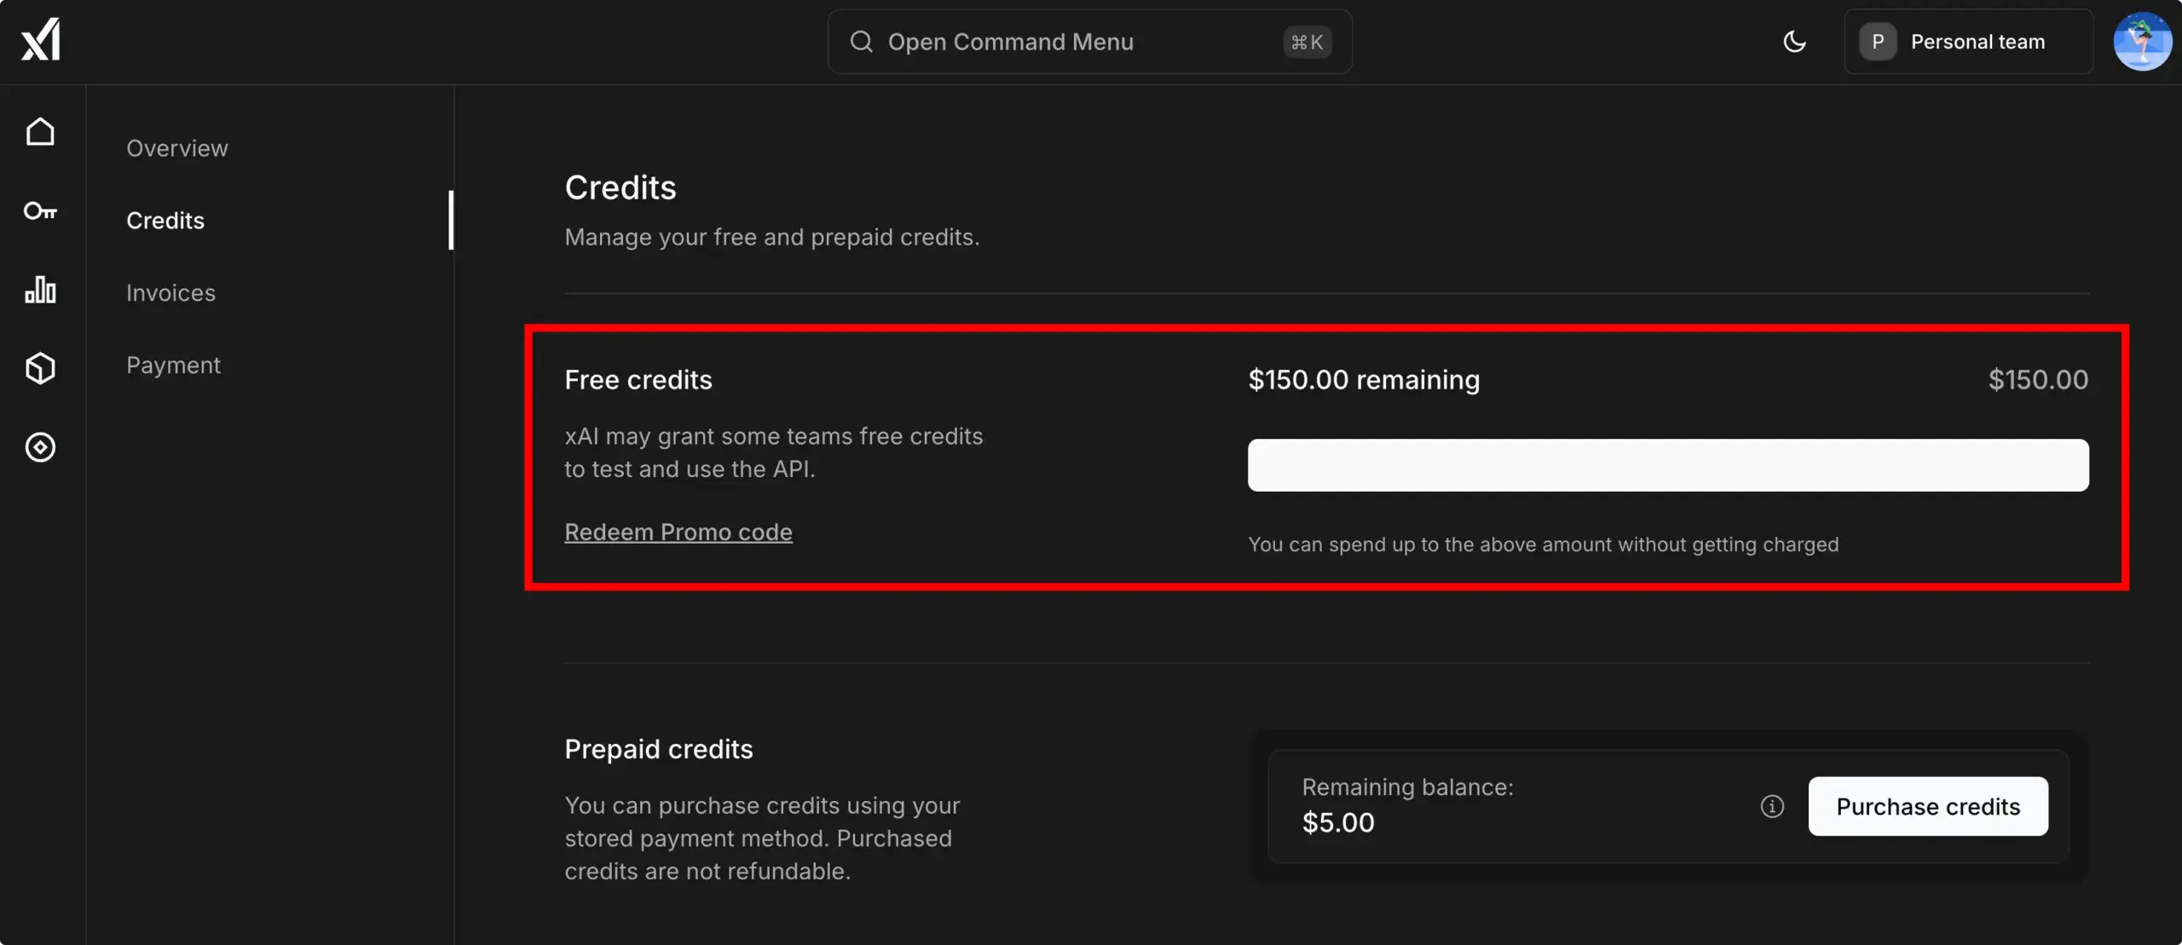The width and height of the screenshot is (2182, 945).
Task: Click the free credits remaining progress bar
Action: click(1668, 465)
